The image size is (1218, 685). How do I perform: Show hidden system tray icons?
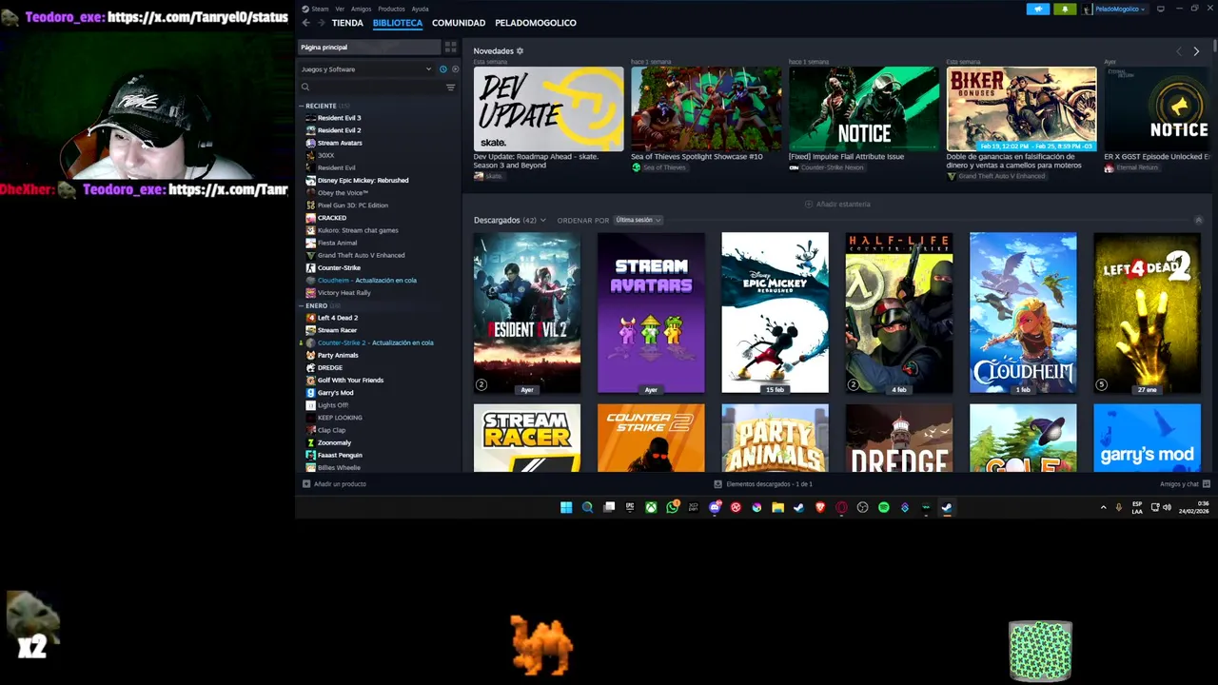click(x=1104, y=507)
